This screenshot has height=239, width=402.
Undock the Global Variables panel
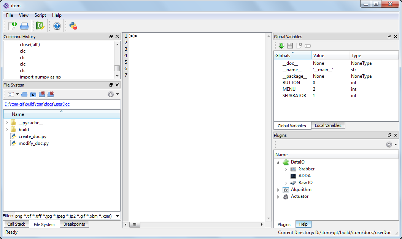coord(389,37)
